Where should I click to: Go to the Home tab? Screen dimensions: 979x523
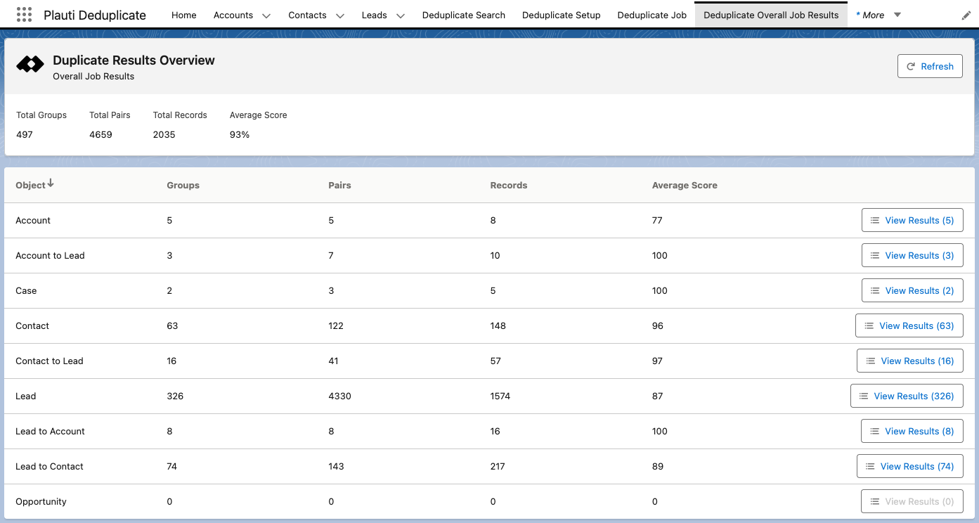coord(184,15)
